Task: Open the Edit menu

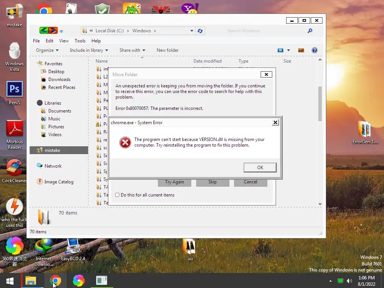Action: pos(49,41)
